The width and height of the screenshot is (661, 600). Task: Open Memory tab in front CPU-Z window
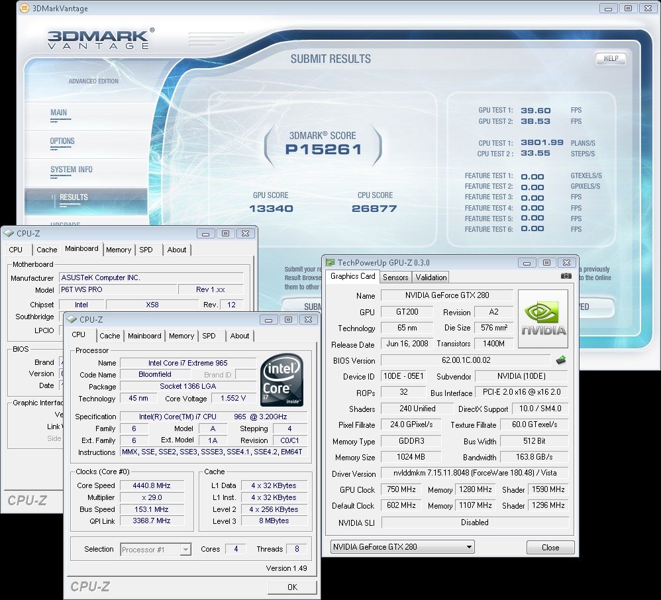181,336
